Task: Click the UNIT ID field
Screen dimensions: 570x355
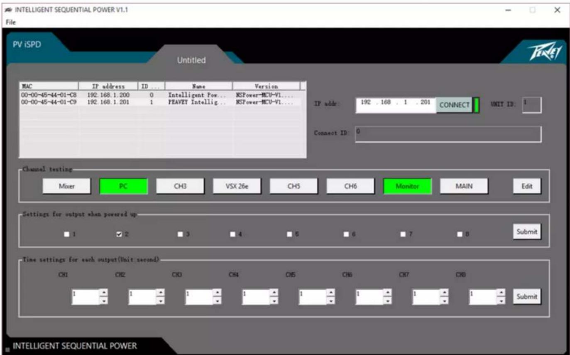Action: click(532, 105)
